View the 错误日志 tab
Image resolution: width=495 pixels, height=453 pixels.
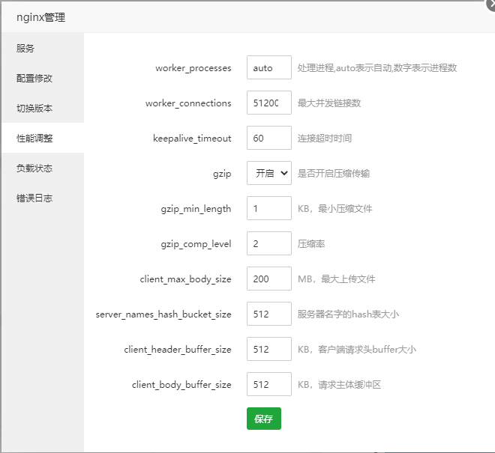(43, 198)
